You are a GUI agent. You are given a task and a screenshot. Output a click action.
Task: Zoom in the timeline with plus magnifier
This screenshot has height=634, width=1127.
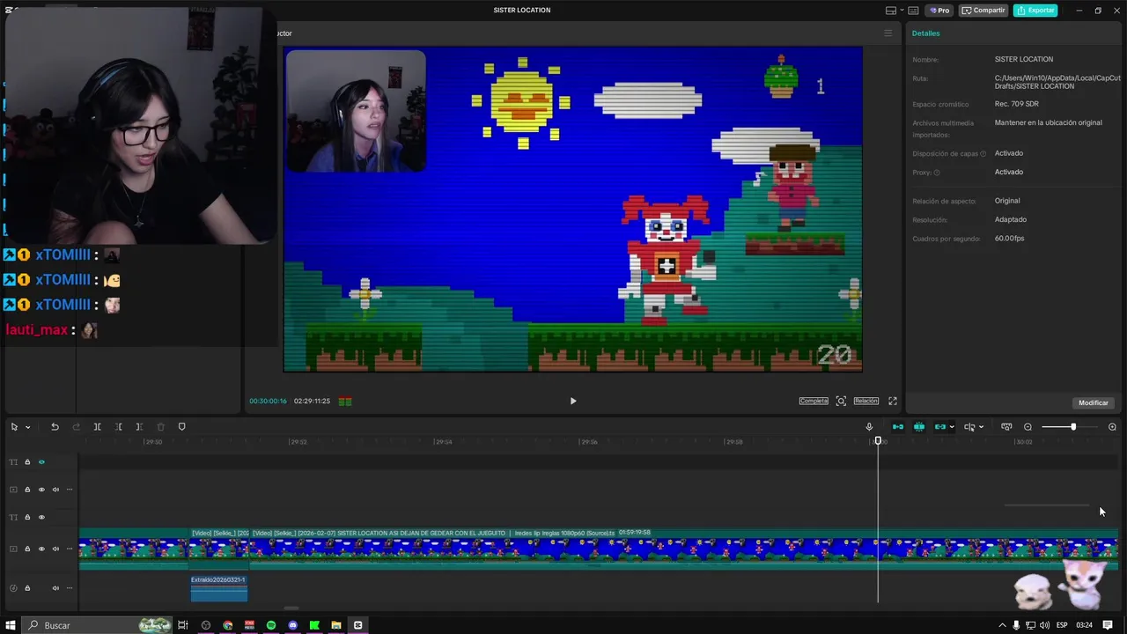coord(1112,427)
